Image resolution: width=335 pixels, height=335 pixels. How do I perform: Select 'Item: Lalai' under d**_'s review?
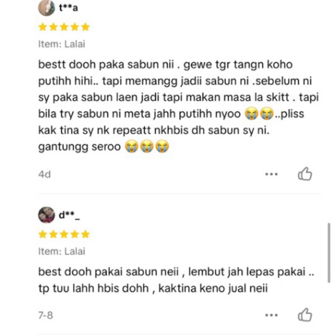click(61, 252)
